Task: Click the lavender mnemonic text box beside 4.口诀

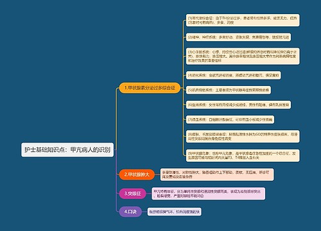Action: pyautogui.click(x=175, y=212)
